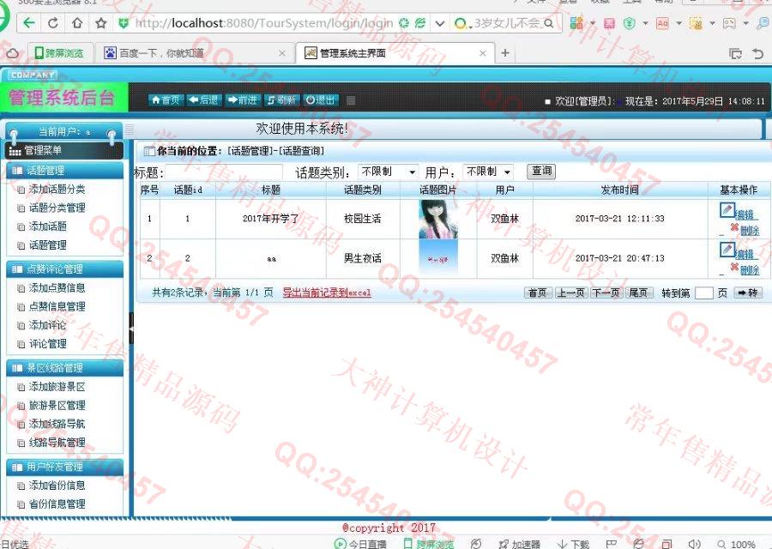Open 添加旅游景区 menu item
The height and width of the screenshot is (549, 772).
[x=57, y=387]
